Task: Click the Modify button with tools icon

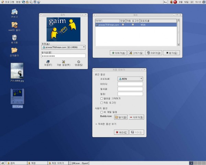Action: pos(136,53)
